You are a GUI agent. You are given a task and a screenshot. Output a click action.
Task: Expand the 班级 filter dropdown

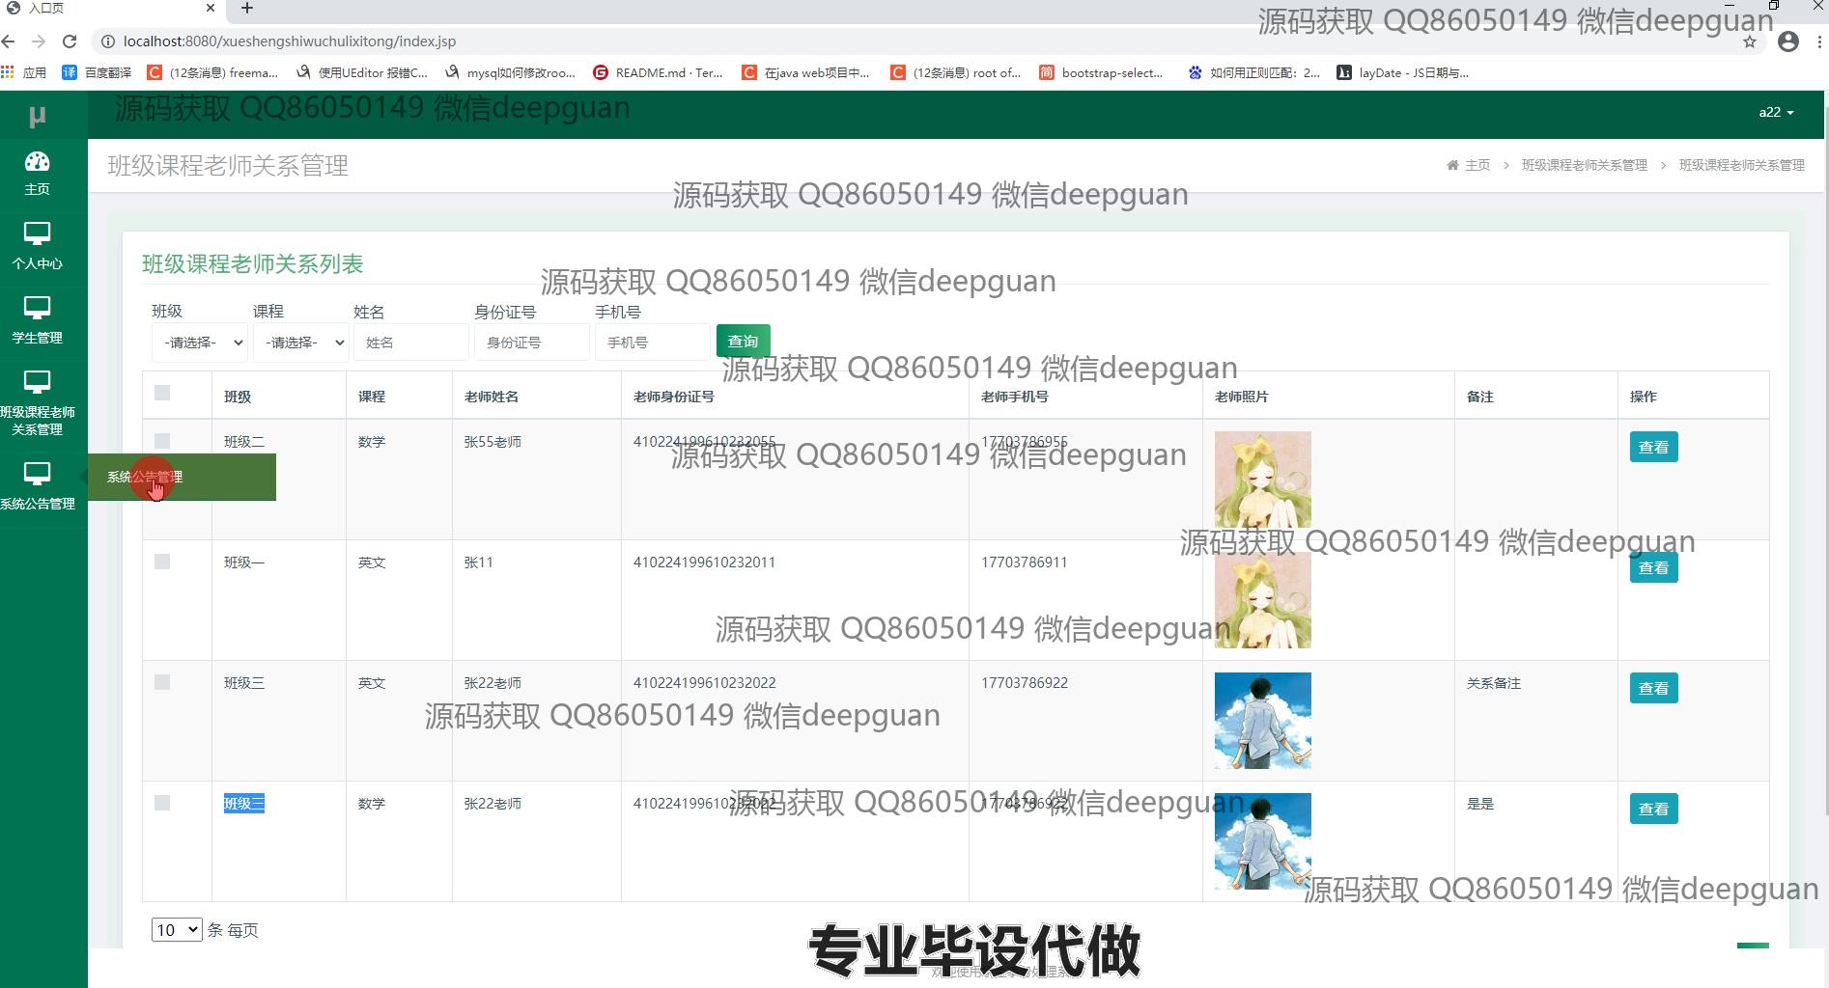tap(200, 343)
